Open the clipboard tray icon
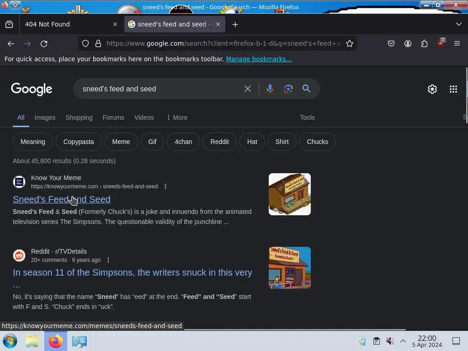Screen dimensions: 468x351 (x=377, y=341)
